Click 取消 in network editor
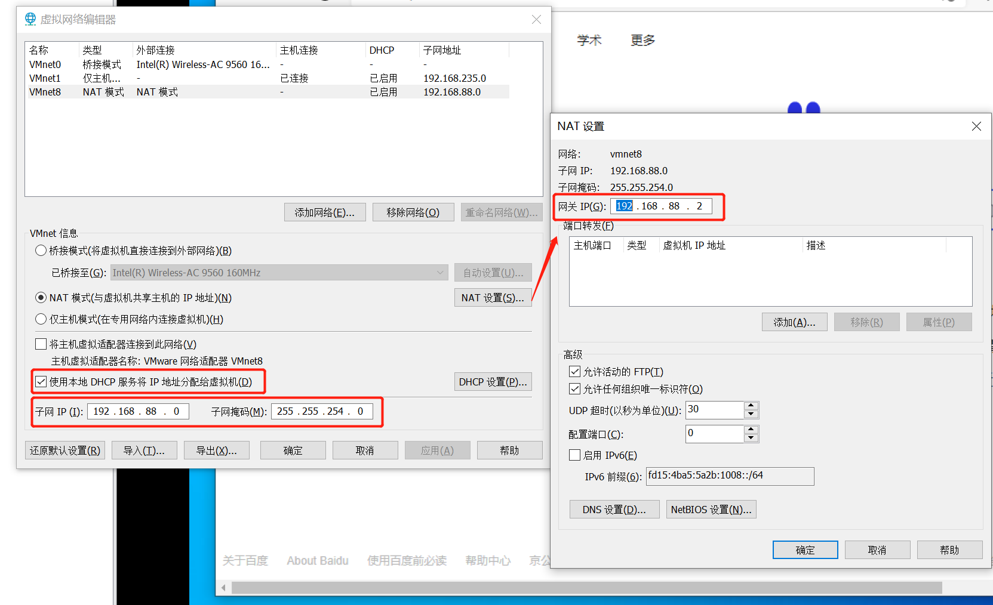993x605 pixels. [x=365, y=450]
